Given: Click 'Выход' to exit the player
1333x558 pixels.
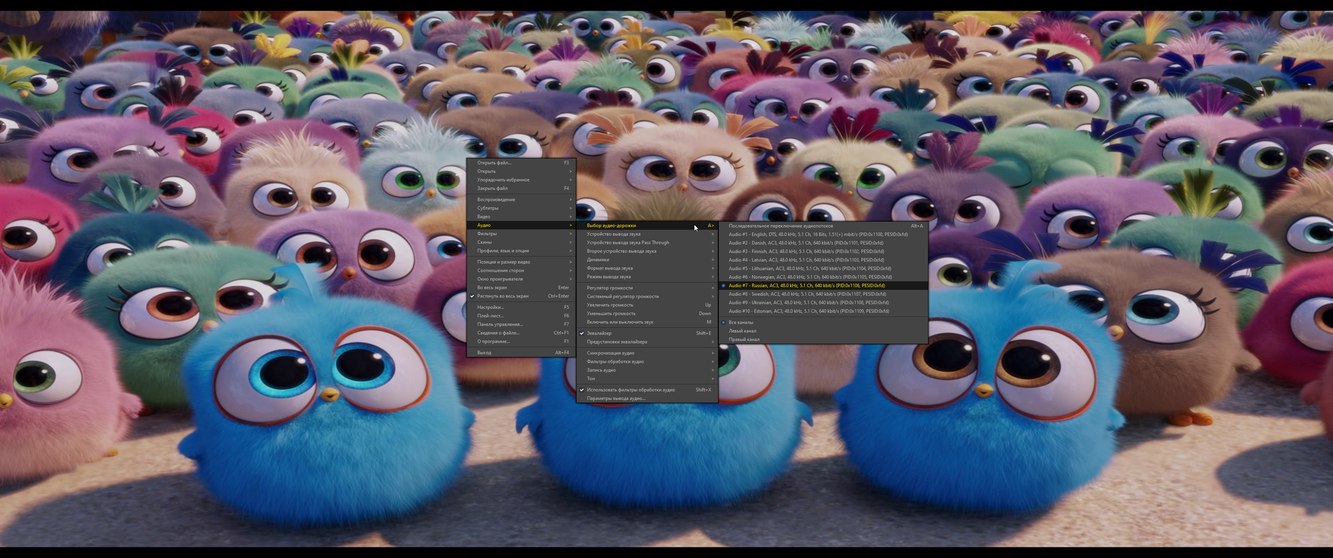Looking at the screenshot, I should click(522, 353).
